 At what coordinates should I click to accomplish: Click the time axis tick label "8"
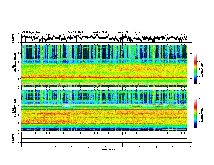click(x=156, y=147)
